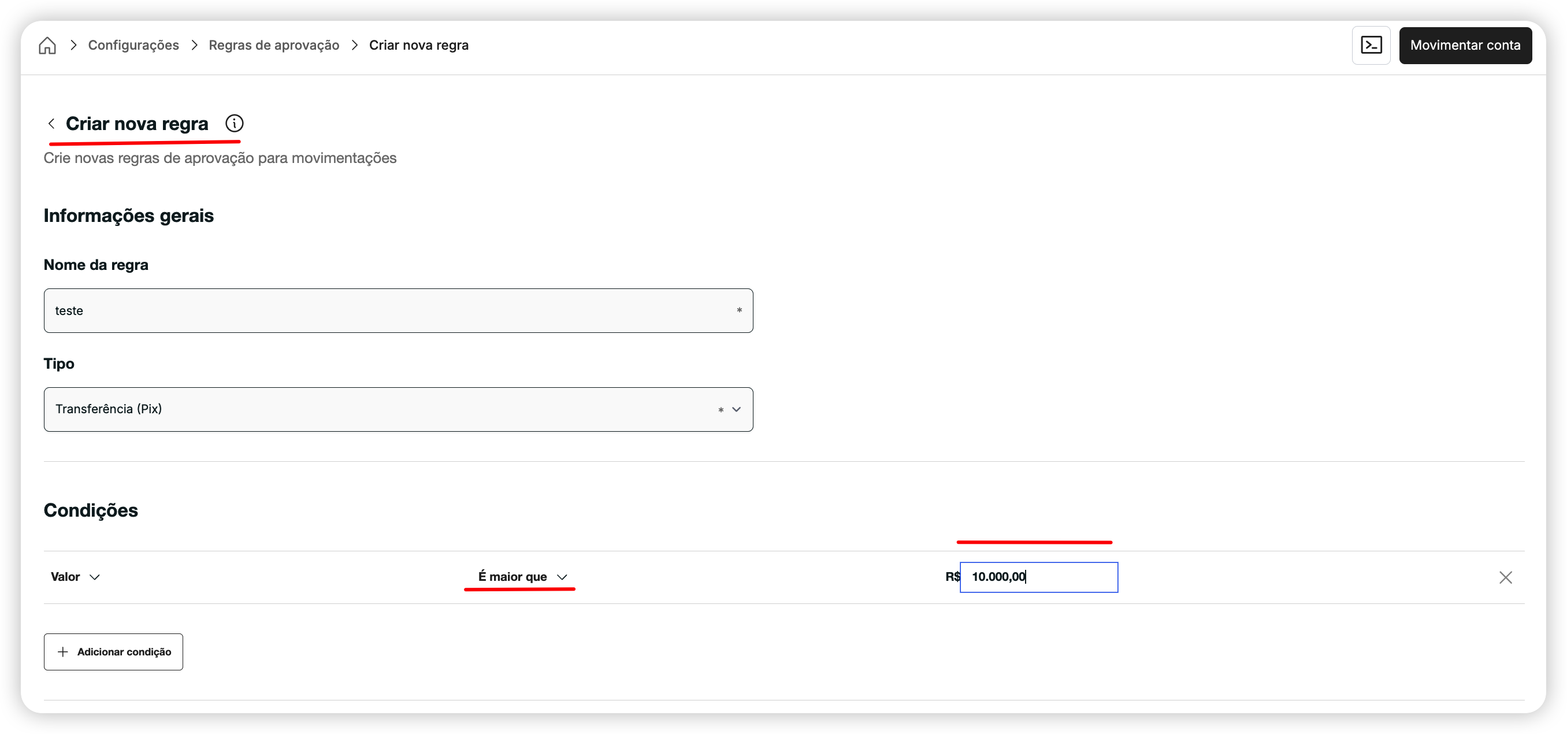Click chevron beside É maior que
Screen dimensions: 1567x734
[562, 577]
